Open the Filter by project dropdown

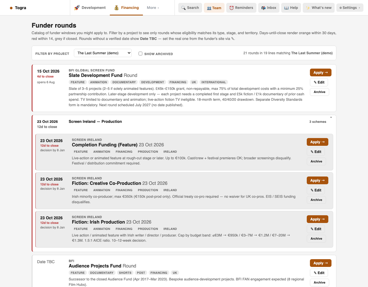[103, 53]
